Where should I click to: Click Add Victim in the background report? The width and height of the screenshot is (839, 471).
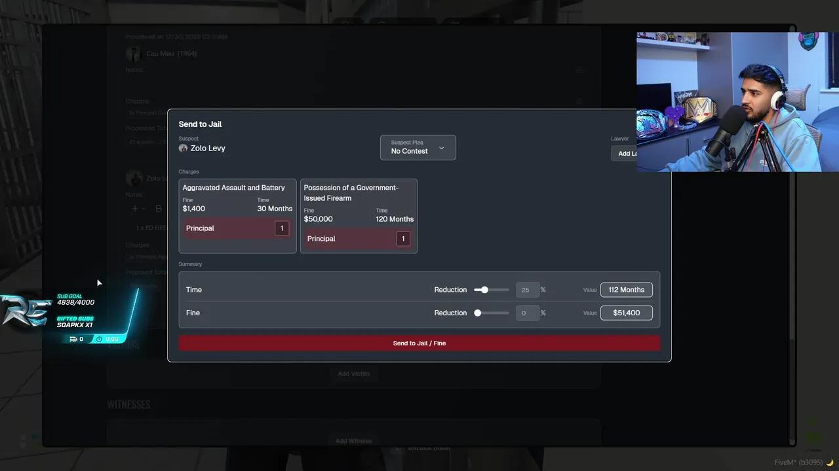(354, 374)
